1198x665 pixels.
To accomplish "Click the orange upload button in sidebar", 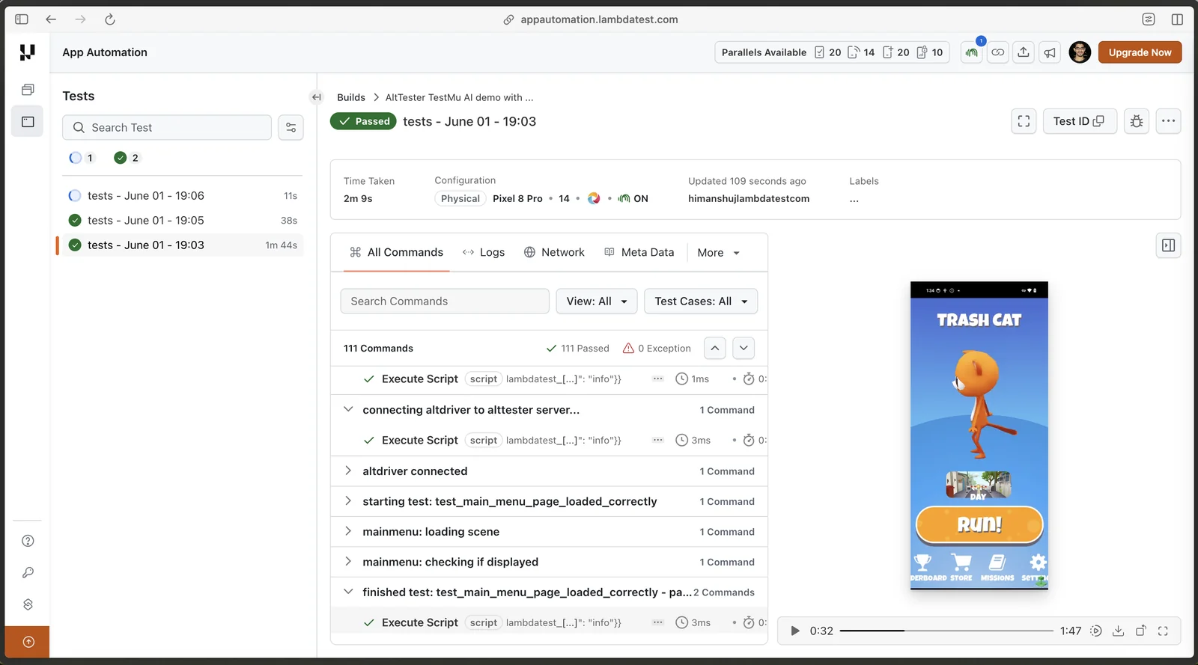I will (28, 642).
